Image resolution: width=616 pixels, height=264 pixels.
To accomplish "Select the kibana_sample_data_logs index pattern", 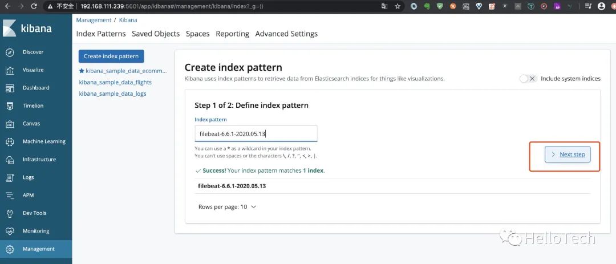I will pos(112,94).
